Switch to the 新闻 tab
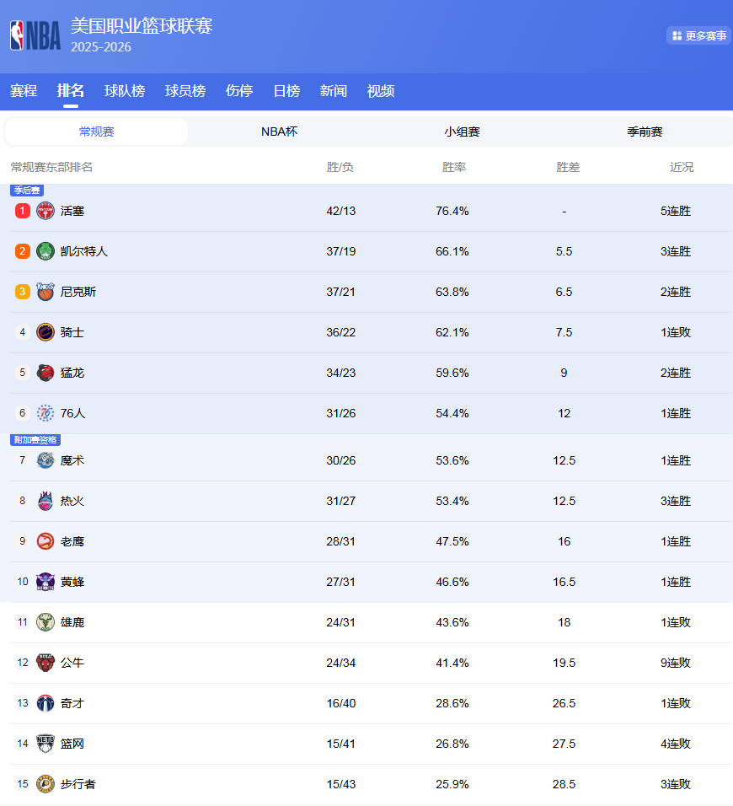733x806 pixels. click(333, 91)
